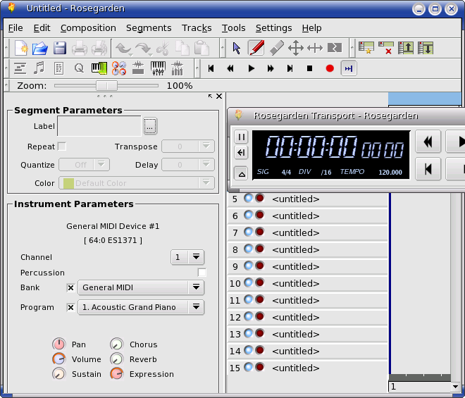Open the Settings menu
465x398 pixels.
point(274,28)
